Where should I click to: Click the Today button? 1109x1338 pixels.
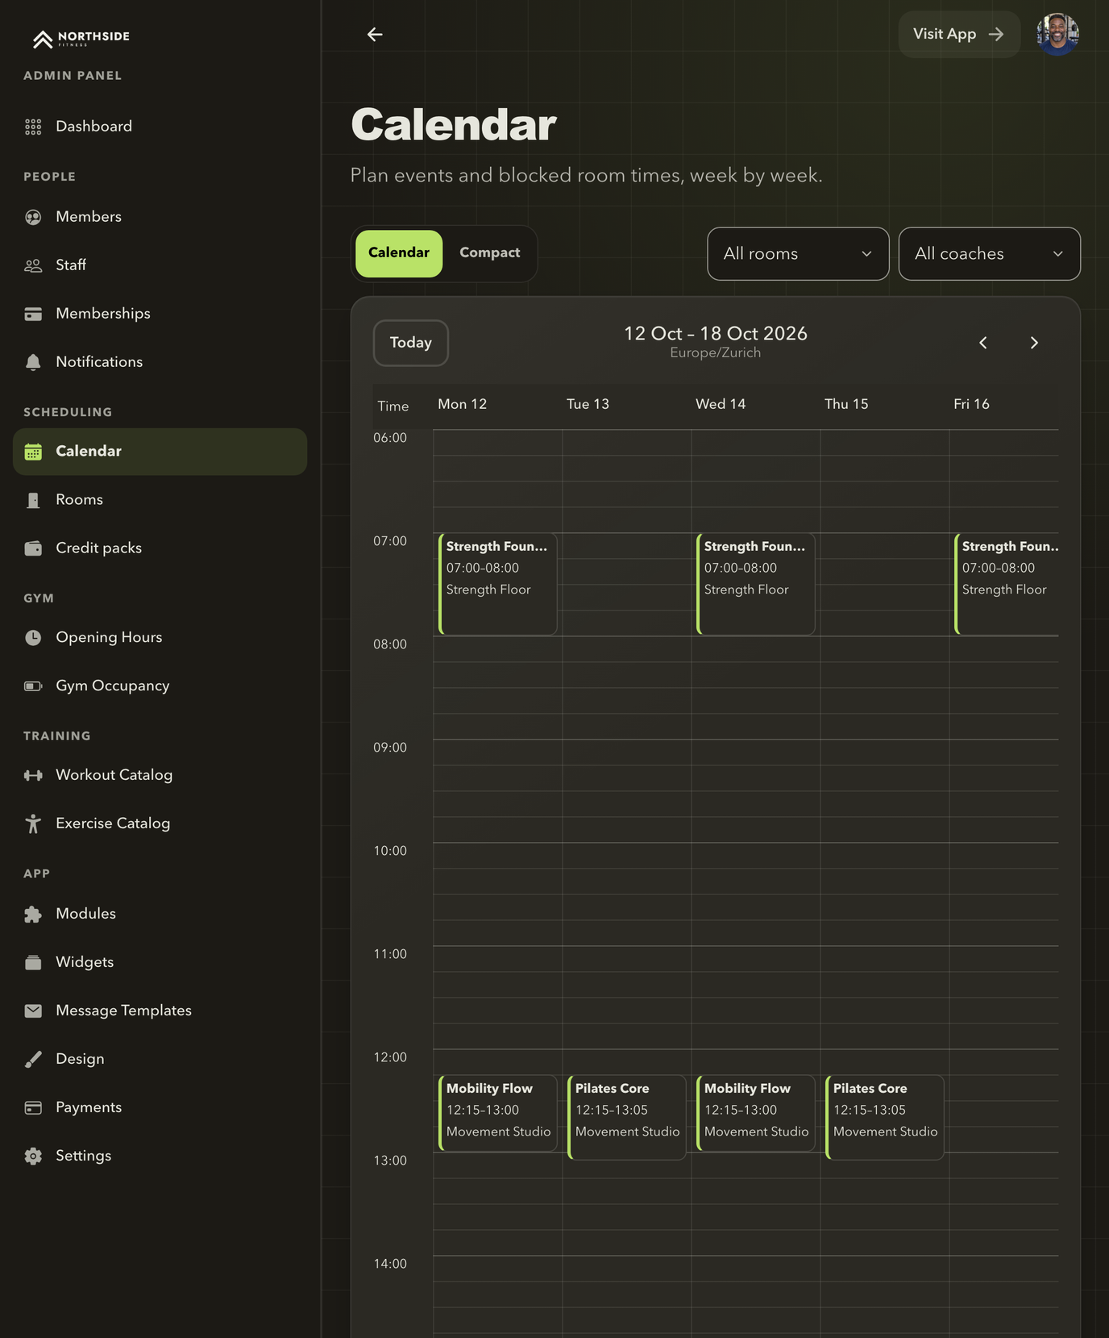point(411,343)
